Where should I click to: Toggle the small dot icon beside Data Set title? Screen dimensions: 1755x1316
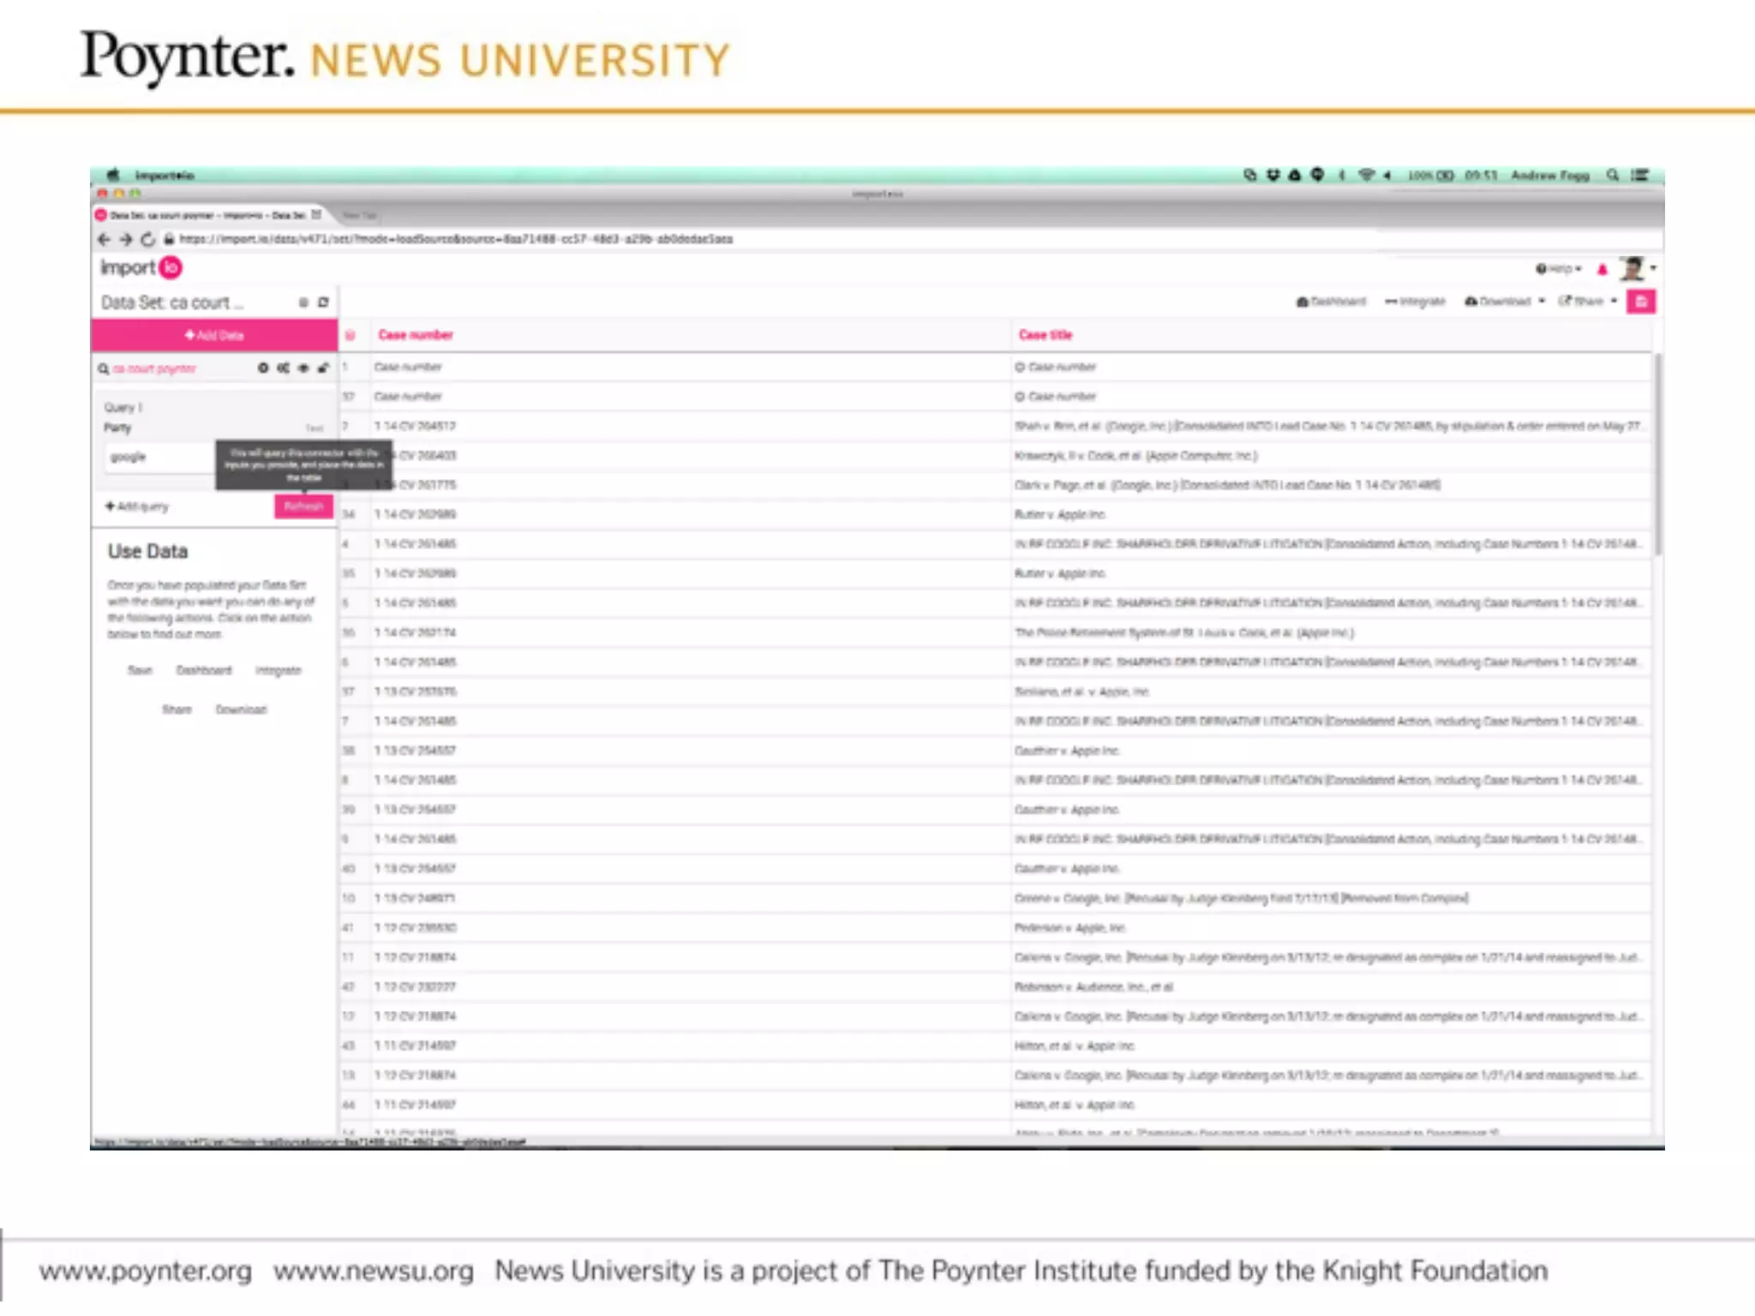pos(302,302)
